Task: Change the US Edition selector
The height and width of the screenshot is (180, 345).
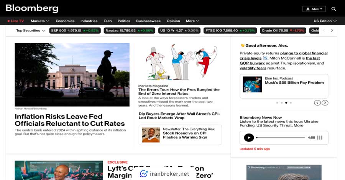Action: tap(325, 21)
